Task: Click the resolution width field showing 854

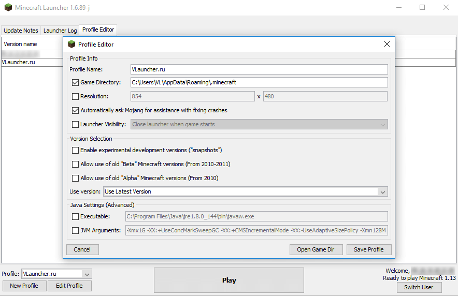Action: [x=193, y=96]
